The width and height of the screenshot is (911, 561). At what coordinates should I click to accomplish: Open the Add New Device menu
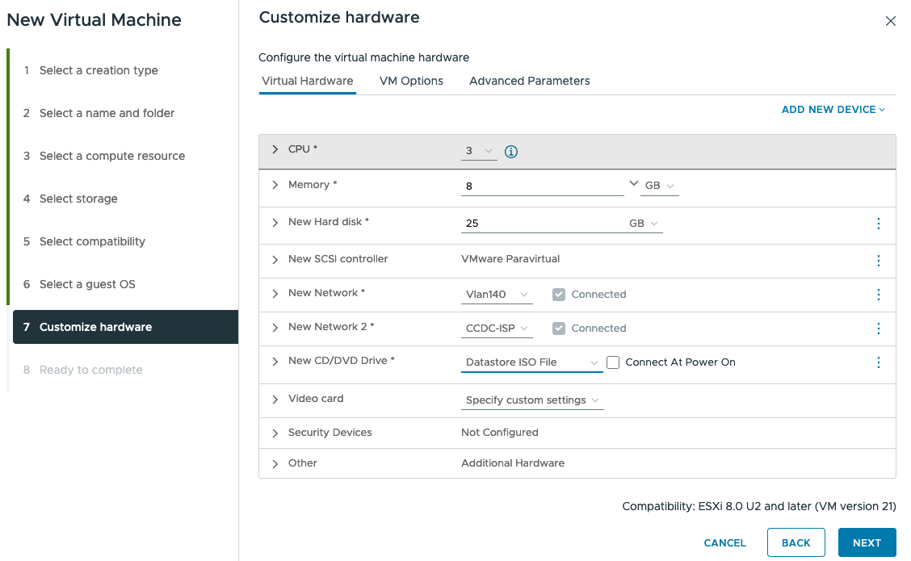coord(833,110)
